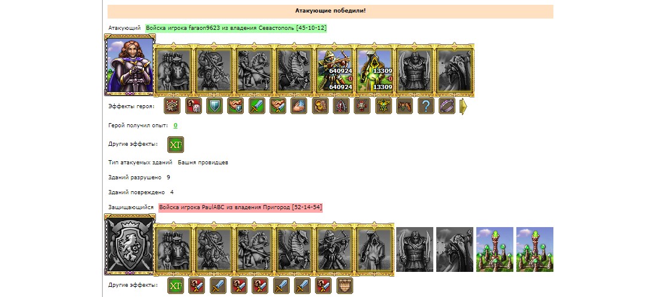
Task: Expand more hero effects with yellow arrow
Action: pos(463,106)
